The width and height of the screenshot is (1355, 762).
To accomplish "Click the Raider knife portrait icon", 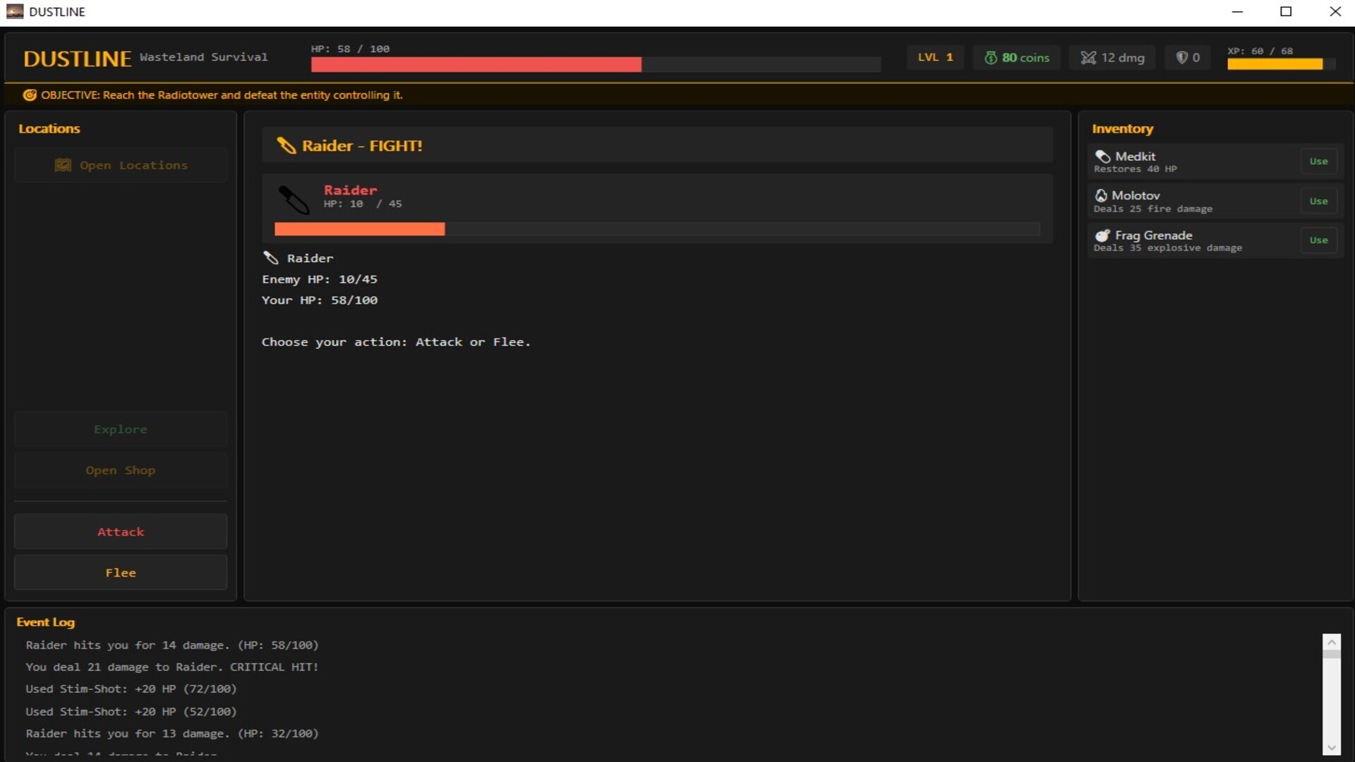I will click(x=294, y=200).
